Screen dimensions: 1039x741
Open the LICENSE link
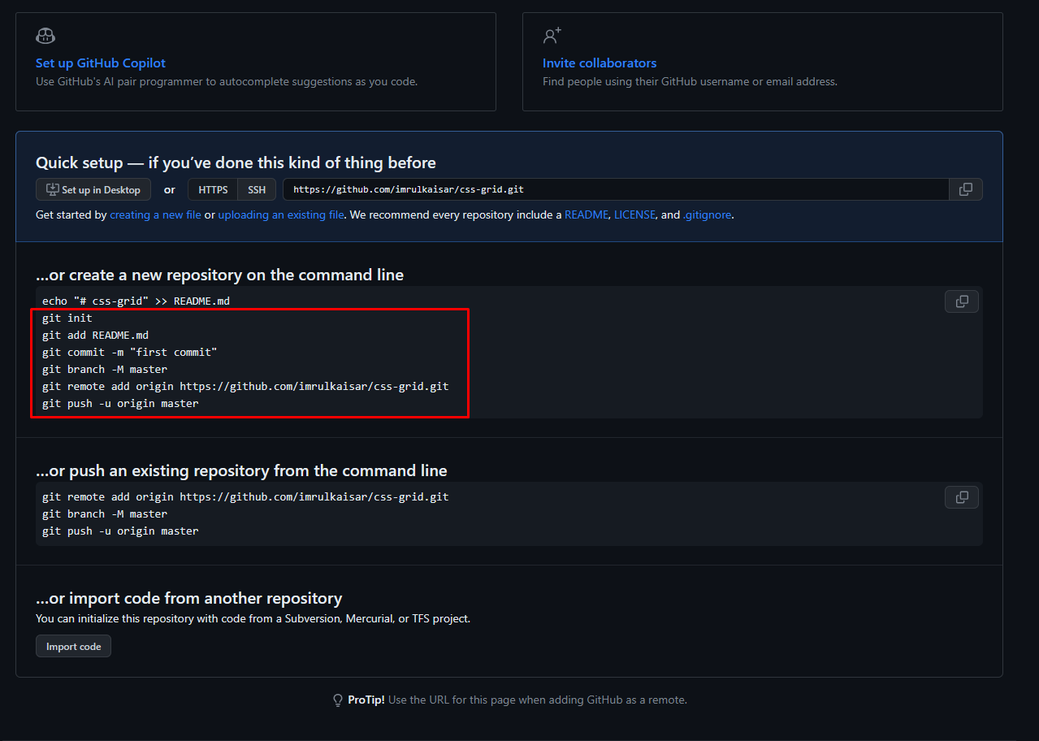634,215
